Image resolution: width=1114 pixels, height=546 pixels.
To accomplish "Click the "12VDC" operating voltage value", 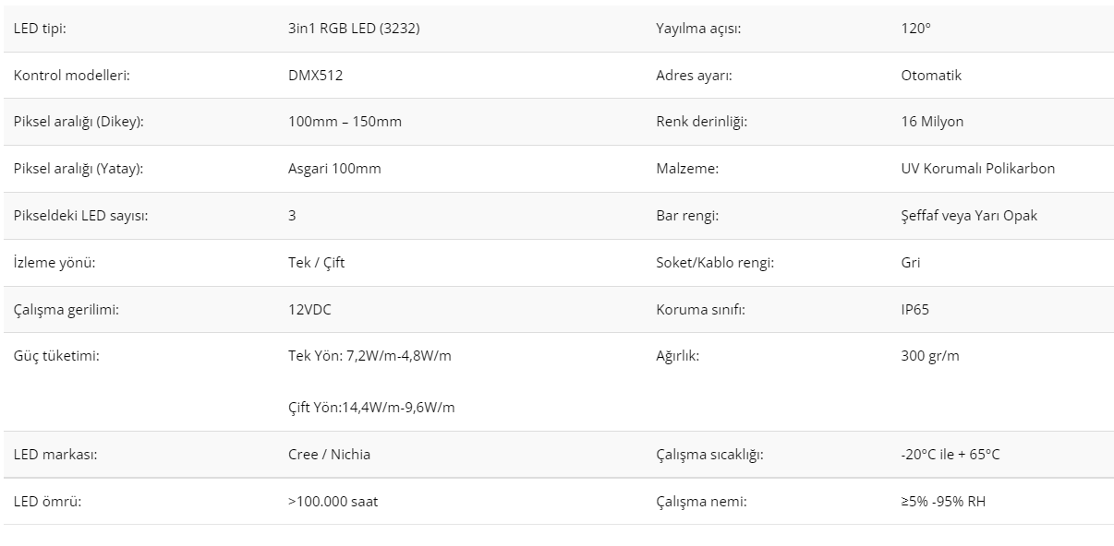I will (x=309, y=310).
